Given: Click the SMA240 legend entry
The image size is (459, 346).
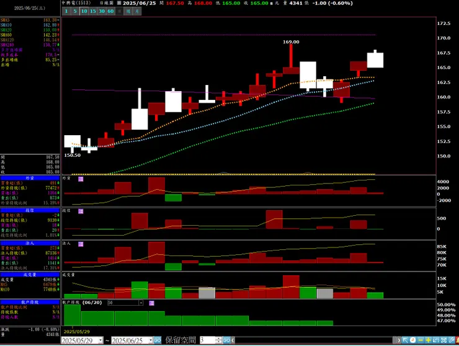Looking at the screenshot, I should pos(30,45).
